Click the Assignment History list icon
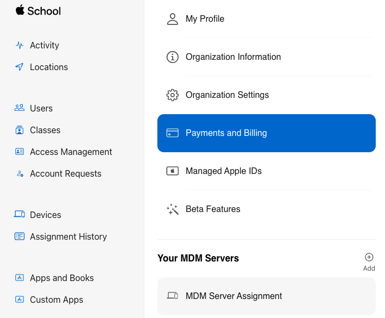The width and height of the screenshot is (385, 318). click(20, 236)
